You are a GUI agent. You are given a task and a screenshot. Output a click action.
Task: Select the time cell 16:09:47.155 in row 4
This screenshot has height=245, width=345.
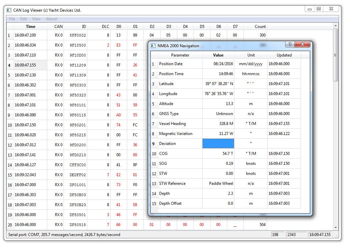[x=30, y=65]
